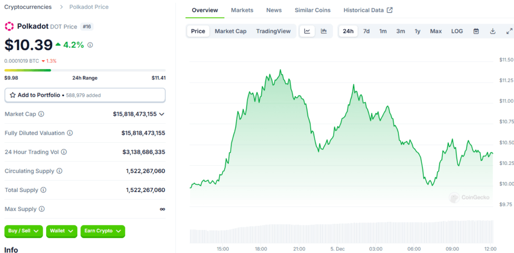Click Add to Portfolio button
Screen dimensions: 514x253
coord(85,95)
